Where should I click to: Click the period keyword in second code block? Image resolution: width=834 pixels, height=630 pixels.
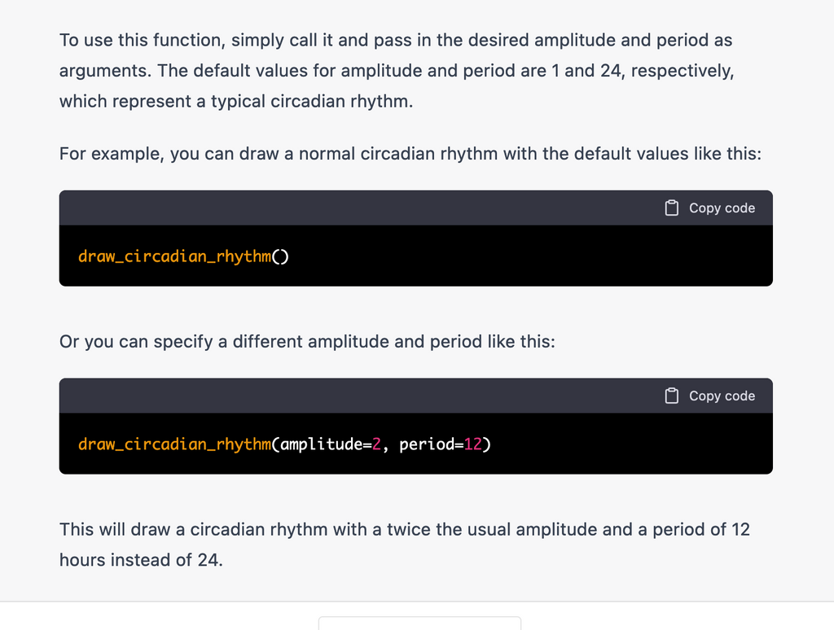[x=427, y=444]
